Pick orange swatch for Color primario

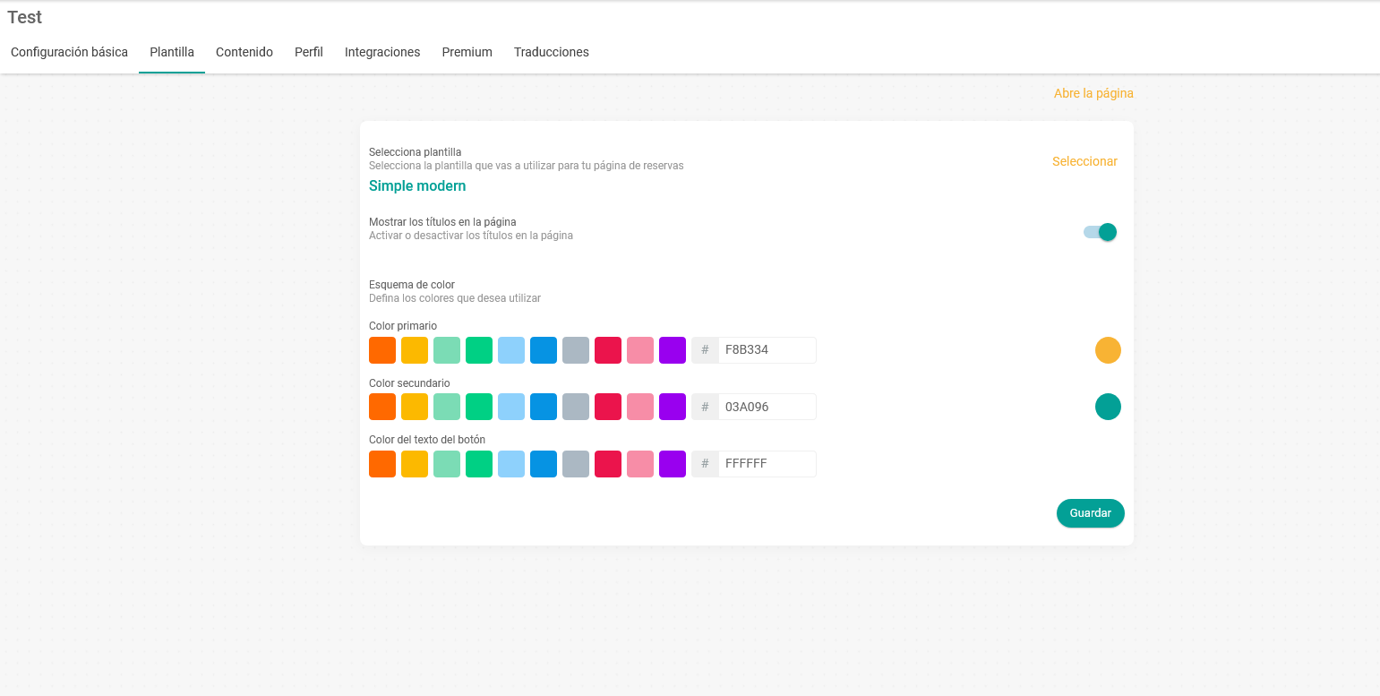pyautogui.click(x=382, y=350)
